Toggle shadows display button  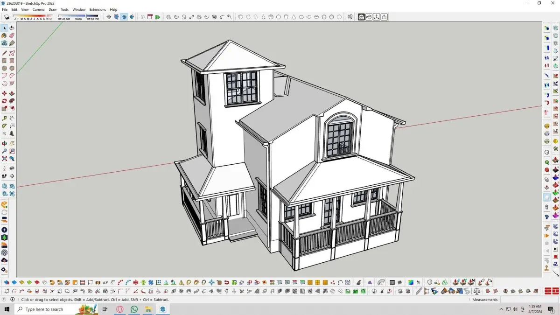(x=7, y=17)
